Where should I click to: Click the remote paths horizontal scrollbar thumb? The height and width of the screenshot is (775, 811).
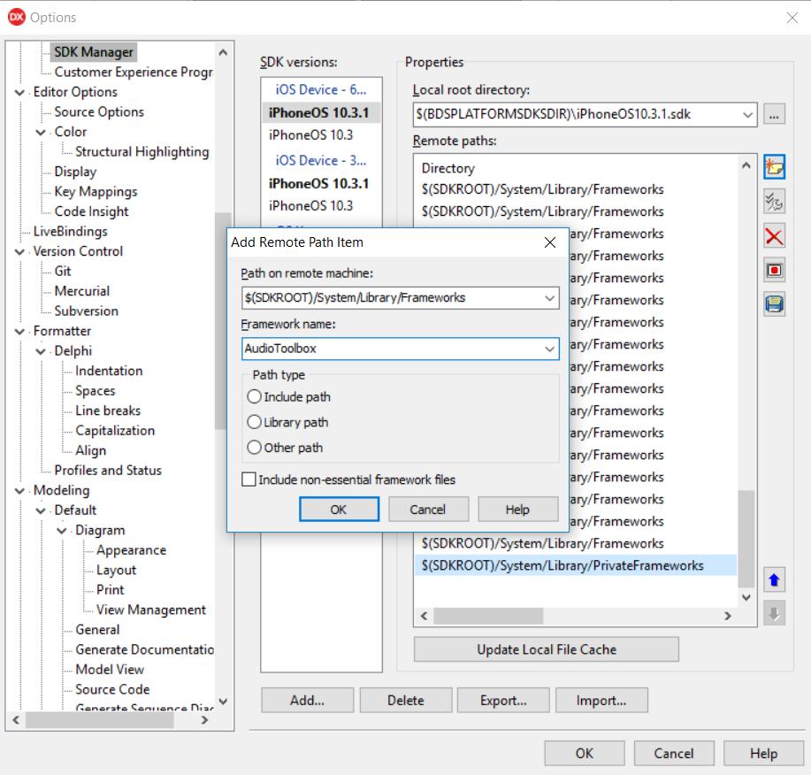[x=488, y=616]
